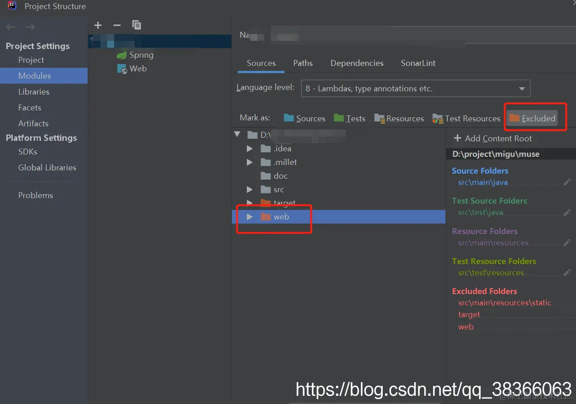Click the excluded web entry in list

(x=466, y=327)
